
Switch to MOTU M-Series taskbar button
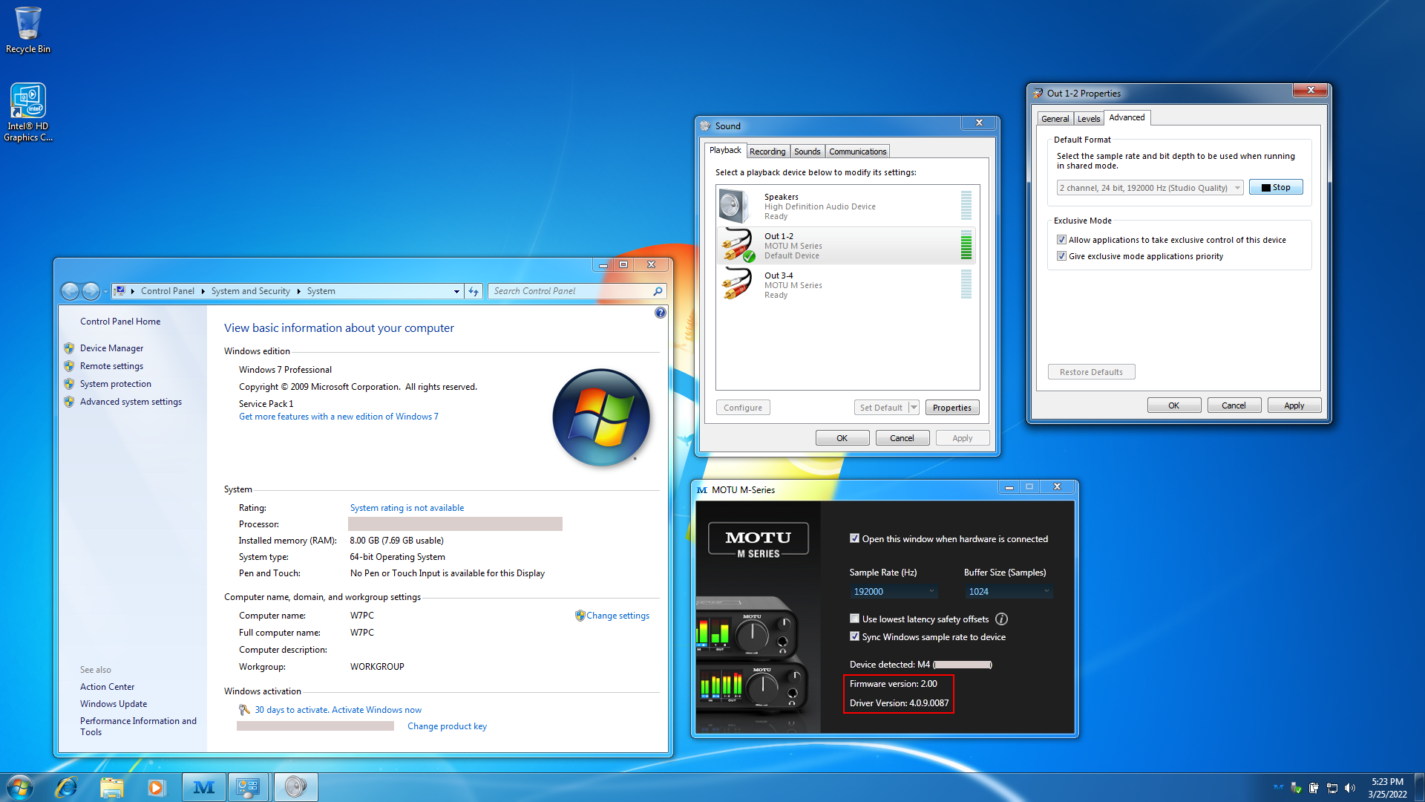coord(204,787)
